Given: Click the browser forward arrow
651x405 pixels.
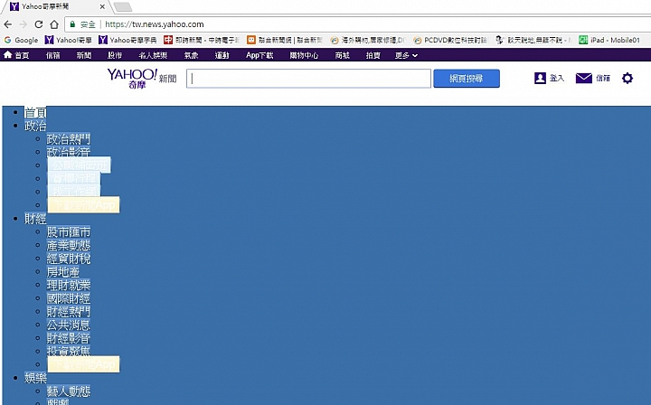Looking at the screenshot, I should point(24,24).
